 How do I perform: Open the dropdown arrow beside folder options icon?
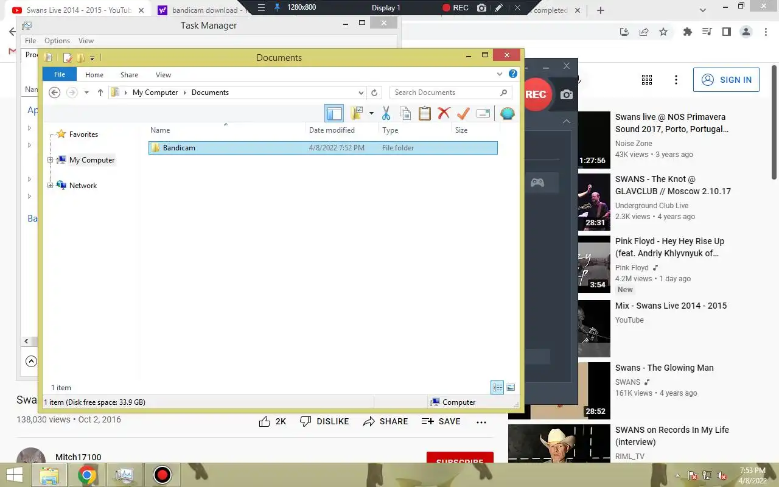pos(371,114)
